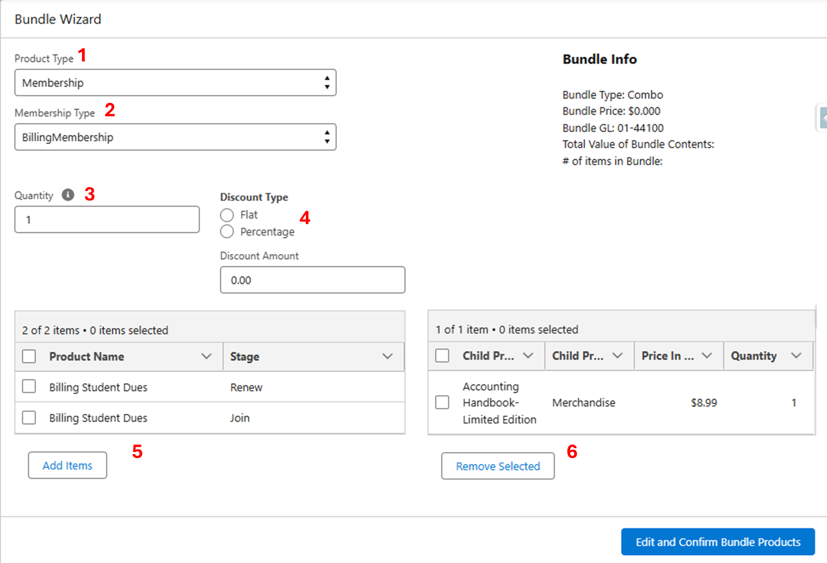Click the Remove Selected button
The height and width of the screenshot is (563, 827).
(498, 466)
